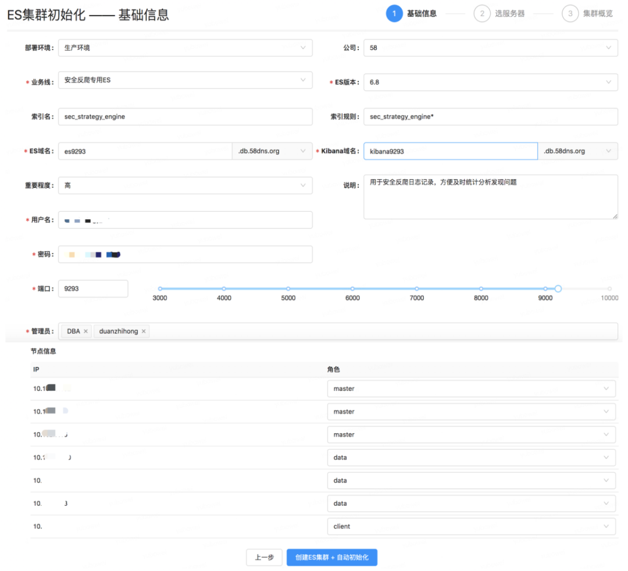Image resolution: width=628 pixels, height=571 pixels.
Task: Click the 密码 input field
Action: click(x=185, y=254)
